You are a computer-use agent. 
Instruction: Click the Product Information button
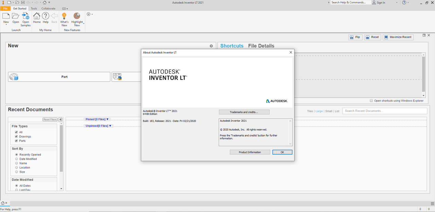tap(250, 152)
